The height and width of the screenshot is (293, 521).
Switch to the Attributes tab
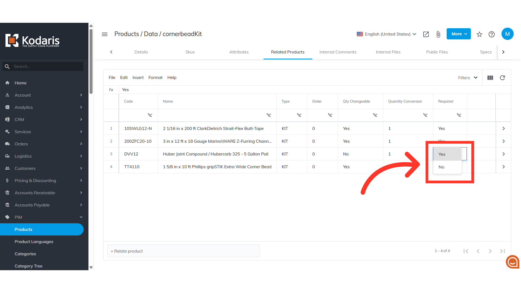pos(239,52)
